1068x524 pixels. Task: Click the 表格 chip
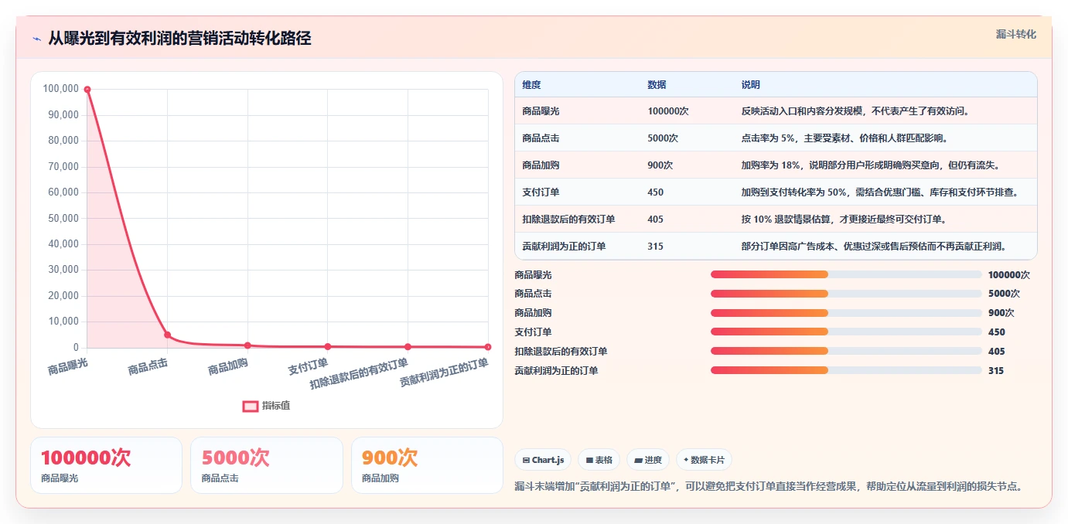[599, 460]
